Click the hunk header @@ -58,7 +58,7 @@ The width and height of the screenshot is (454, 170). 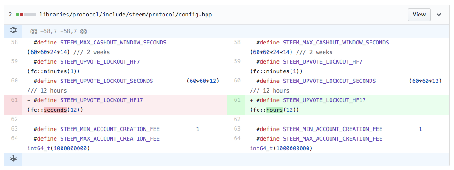click(x=58, y=31)
